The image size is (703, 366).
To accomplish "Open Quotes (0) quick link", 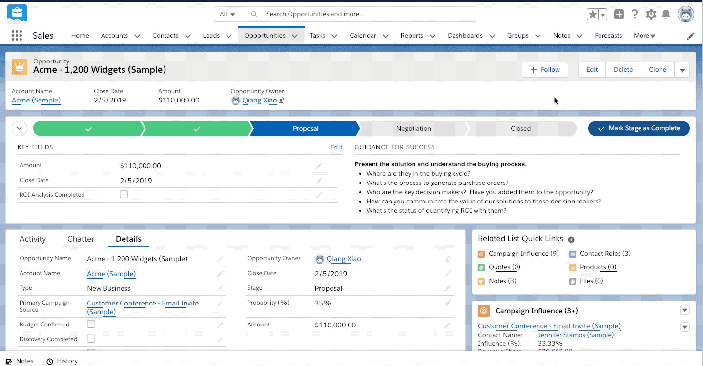I will click(504, 267).
